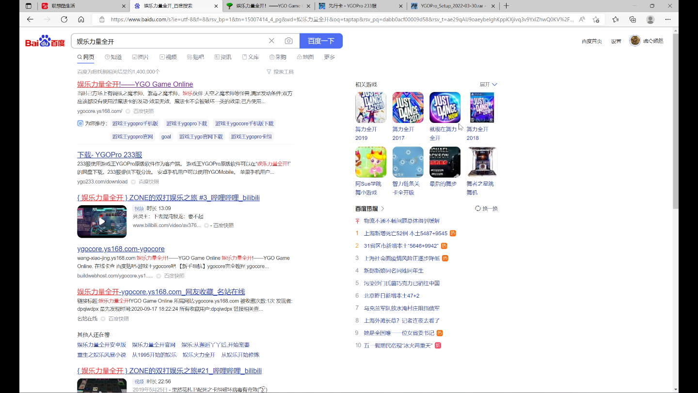Switch to the YGOPro_Setup_2022-03-30.rar tab
This screenshot has height=393, width=698.
452,6
